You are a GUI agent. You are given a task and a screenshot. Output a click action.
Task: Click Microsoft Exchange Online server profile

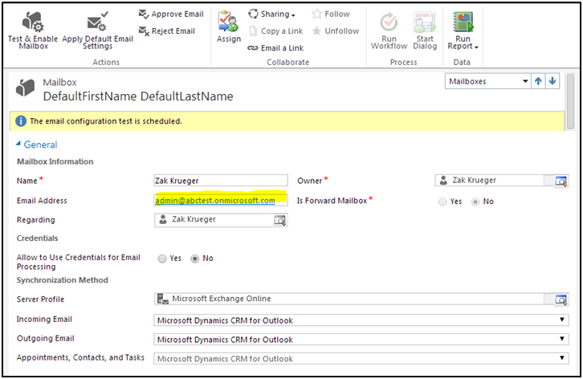221,299
